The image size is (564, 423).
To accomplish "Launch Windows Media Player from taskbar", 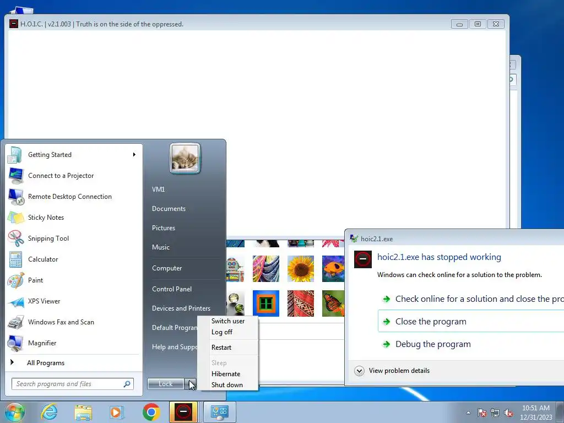I will pyautogui.click(x=117, y=412).
